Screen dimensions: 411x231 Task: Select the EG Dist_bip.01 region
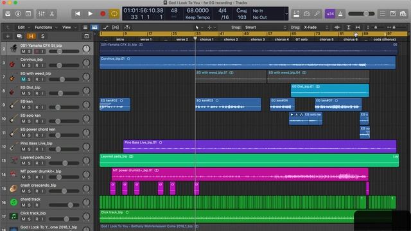[329, 90]
